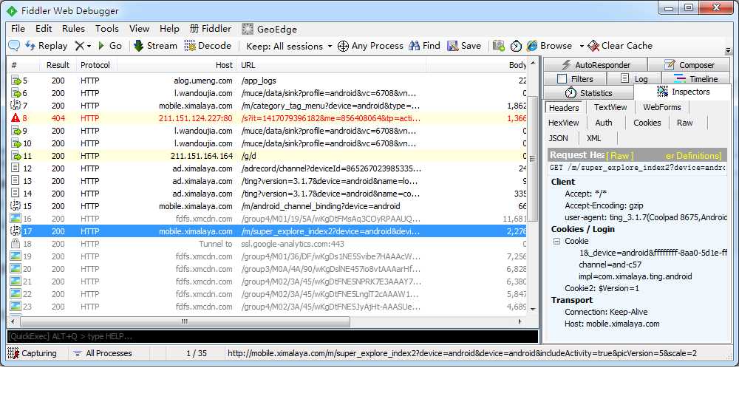Click the Any Process target icon

[343, 46]
